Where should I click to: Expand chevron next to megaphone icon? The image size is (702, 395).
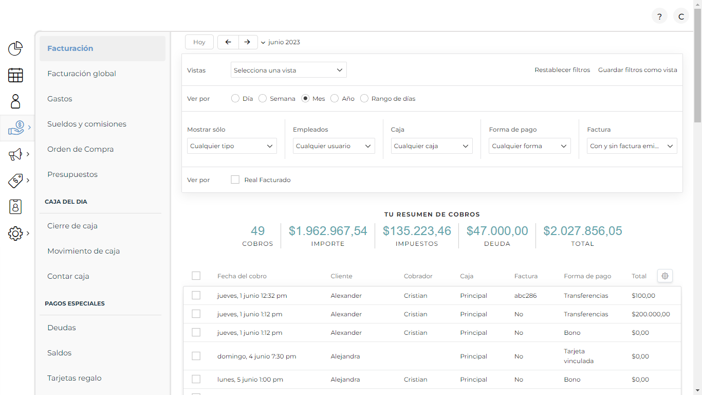click(28, 154)
